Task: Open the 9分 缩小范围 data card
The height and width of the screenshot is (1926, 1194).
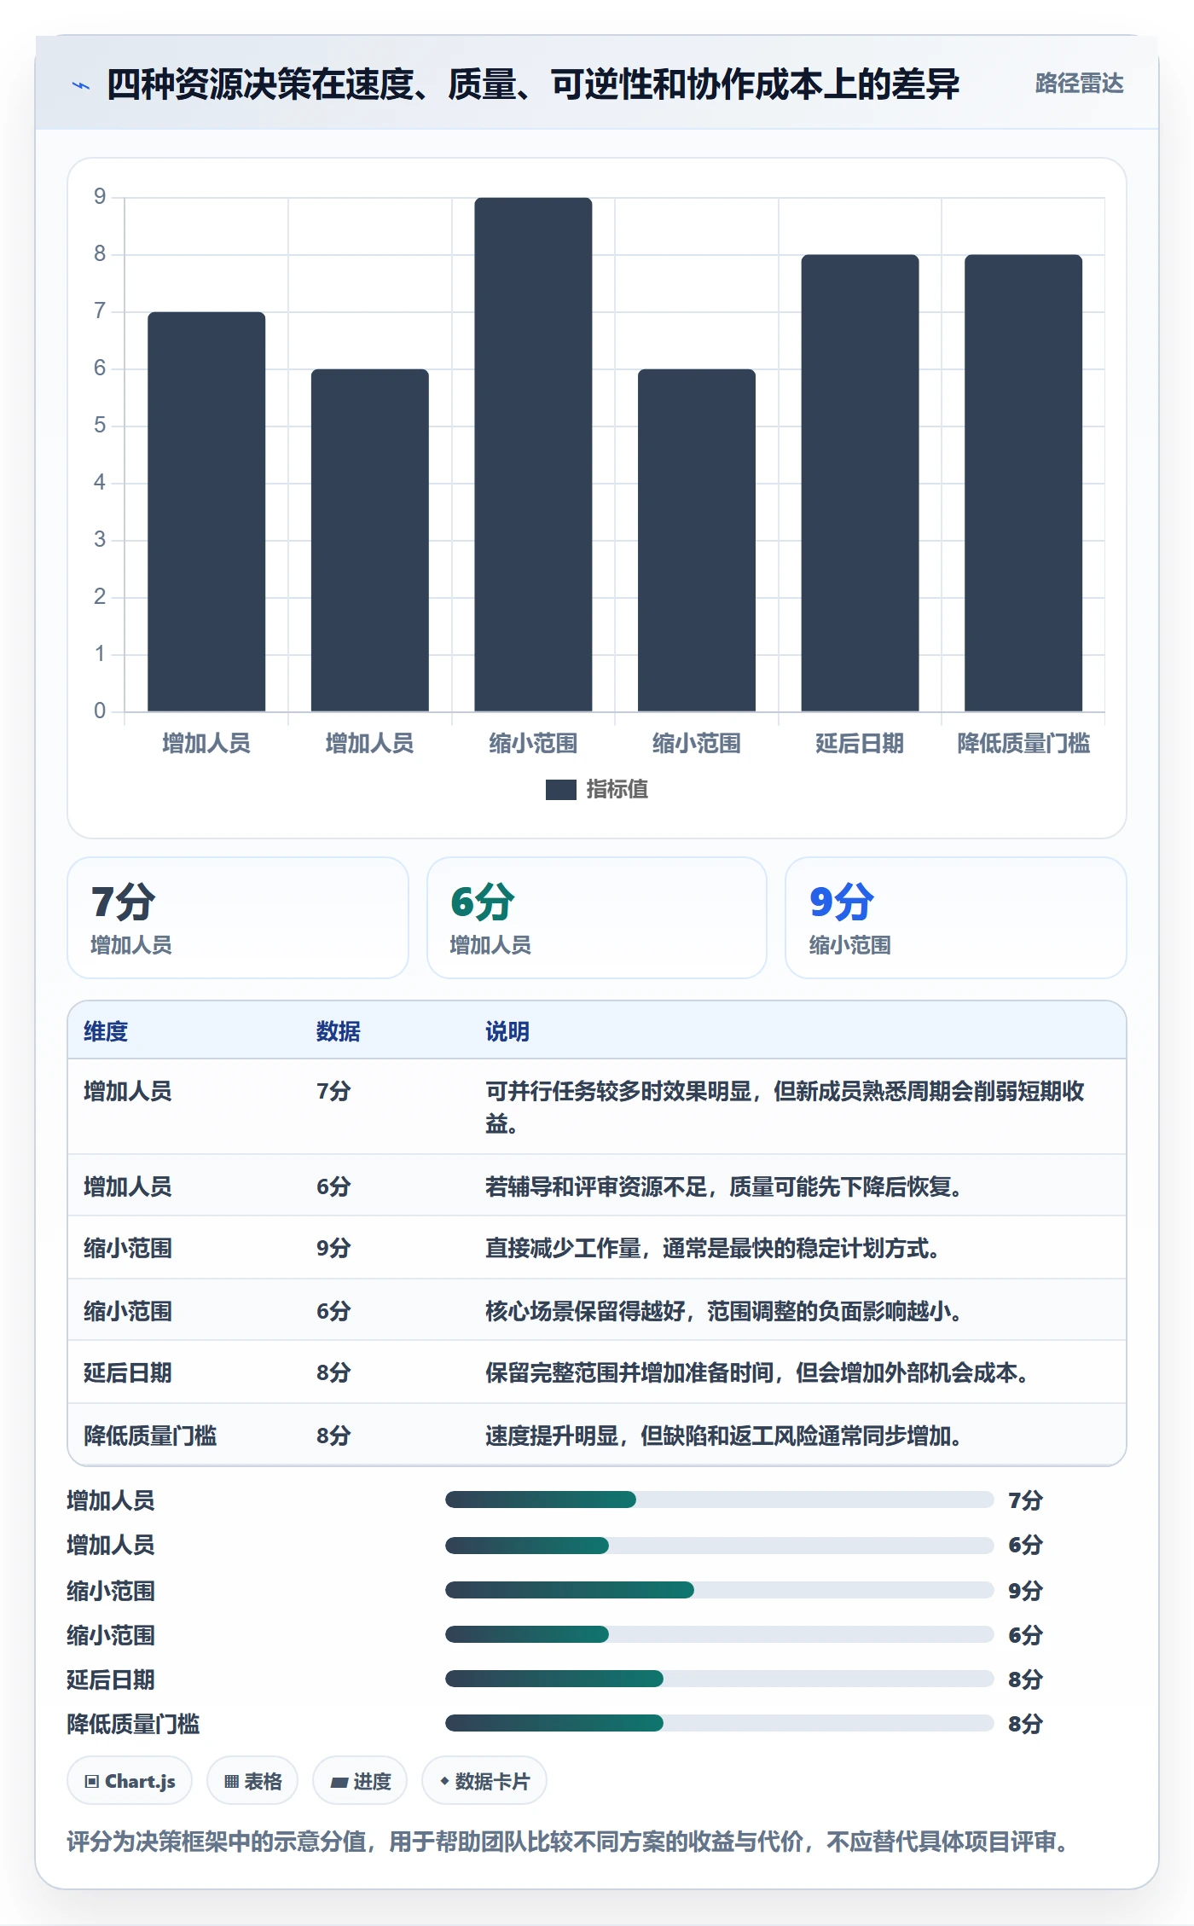Action: 956,918
